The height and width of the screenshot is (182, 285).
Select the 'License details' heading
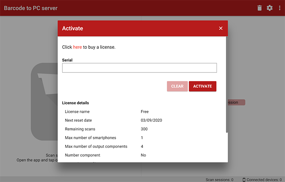click(75, 103)
